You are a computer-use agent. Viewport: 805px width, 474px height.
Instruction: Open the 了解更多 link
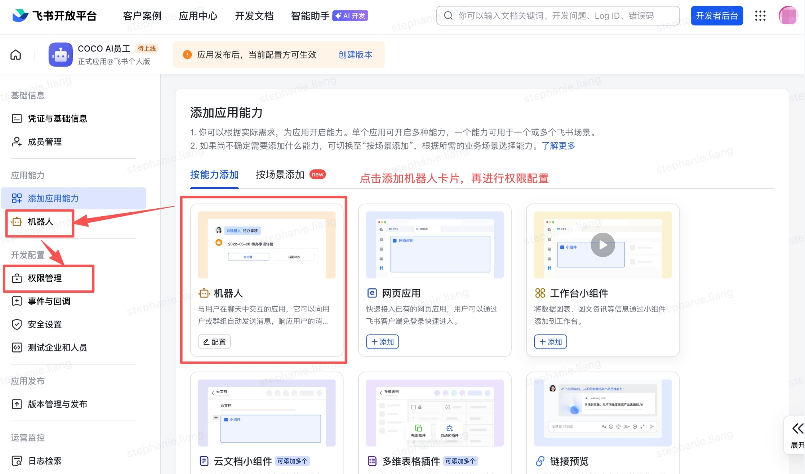pyautogui.click(x=560, y=146)
